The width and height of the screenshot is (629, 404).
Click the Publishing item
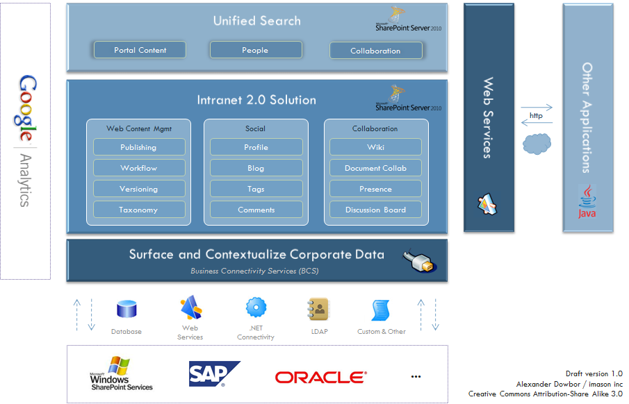138,147
